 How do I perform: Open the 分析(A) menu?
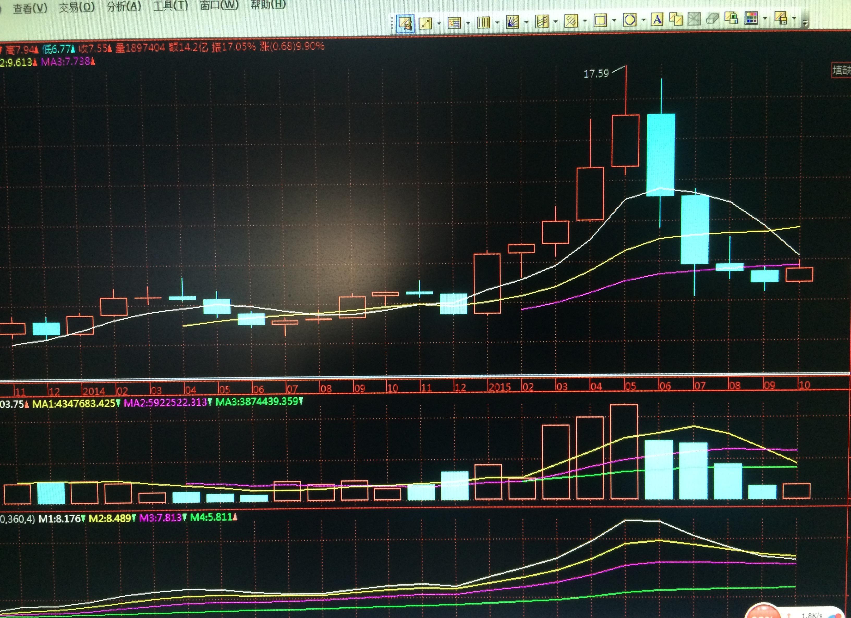pos(124,6)
